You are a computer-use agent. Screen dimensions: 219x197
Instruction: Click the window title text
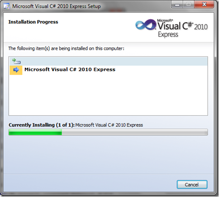tap(57, 6)
